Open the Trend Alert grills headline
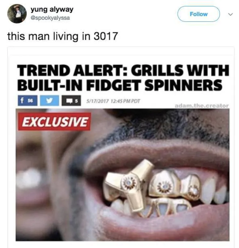The width and height of the screenshot is (239, 248). [x=123, y=77]
